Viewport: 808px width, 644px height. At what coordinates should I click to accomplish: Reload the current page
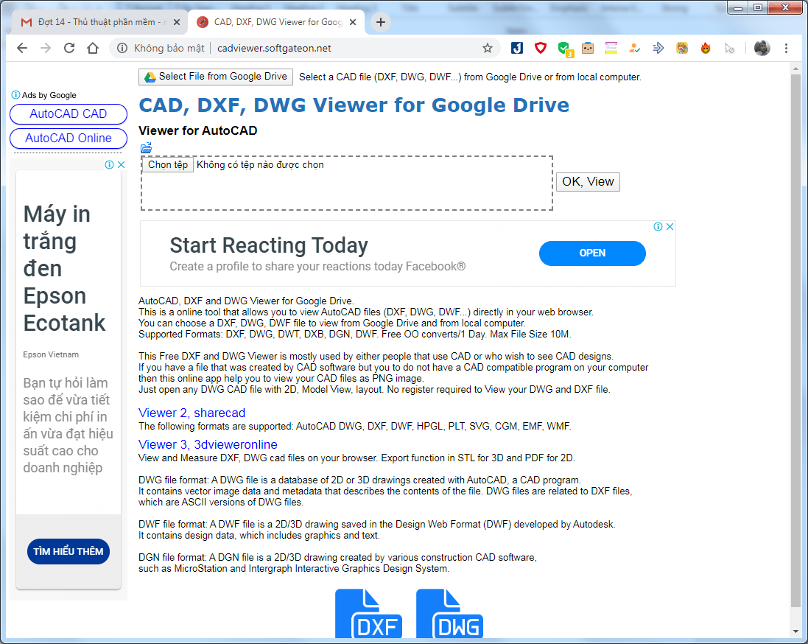[x=69, y=49]
